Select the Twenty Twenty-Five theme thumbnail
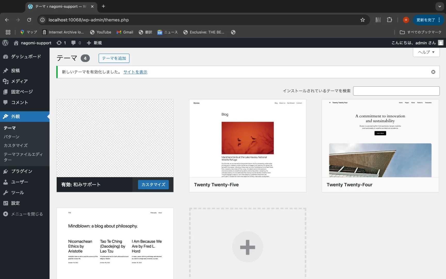Screen dimensions: 446x279 (x=247, y=138)
